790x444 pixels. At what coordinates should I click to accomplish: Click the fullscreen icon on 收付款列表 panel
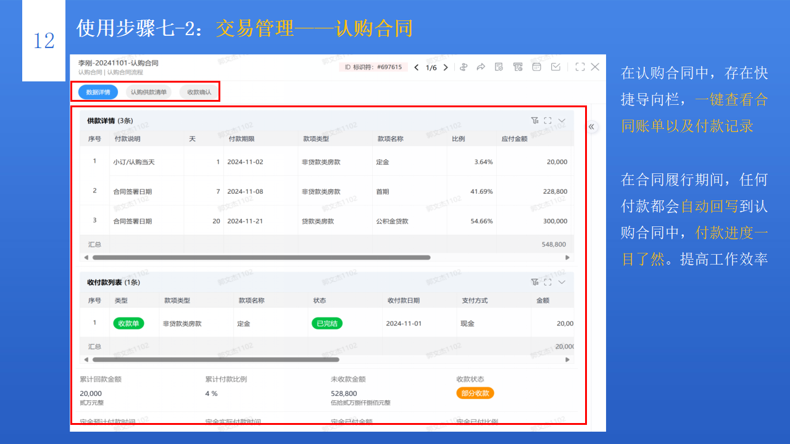tap(548, 282)
